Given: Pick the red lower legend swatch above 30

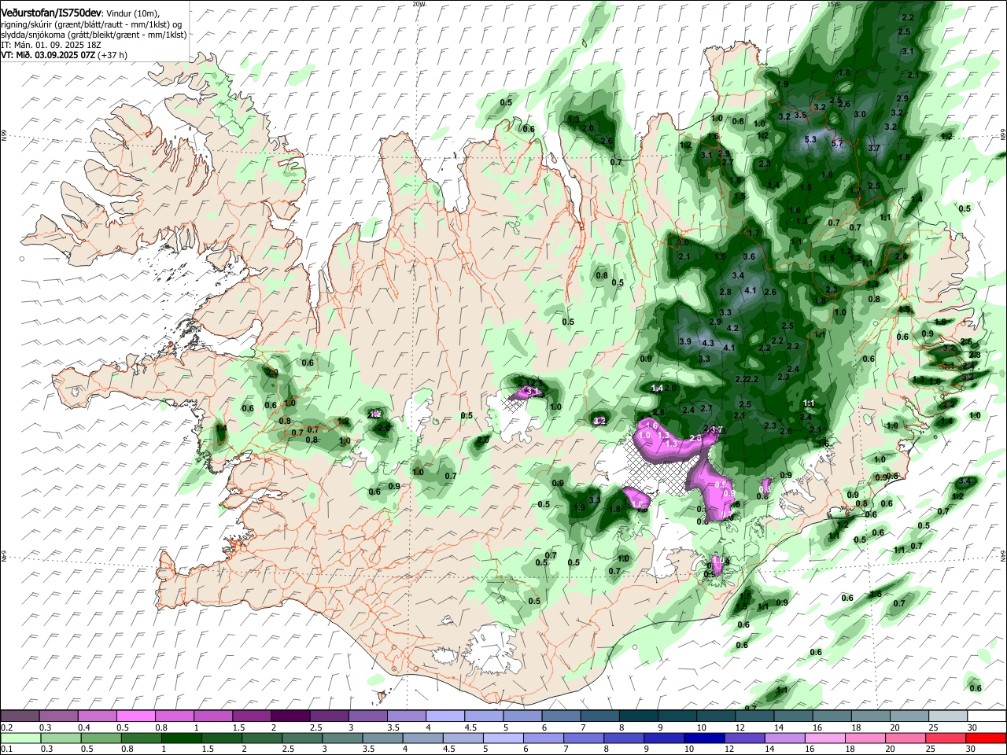Looking at the screenshot, I should tap(987, 738).
